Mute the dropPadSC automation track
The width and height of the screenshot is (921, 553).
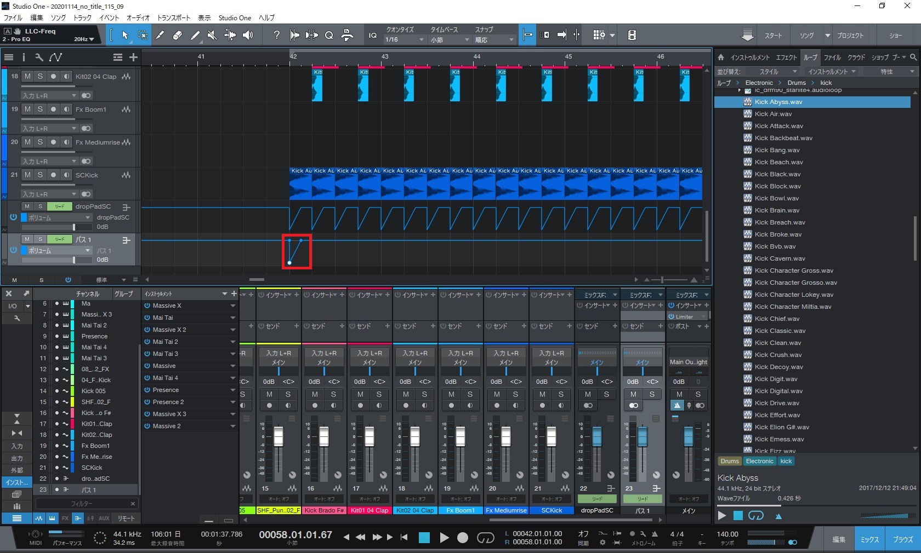coord(27,206)
